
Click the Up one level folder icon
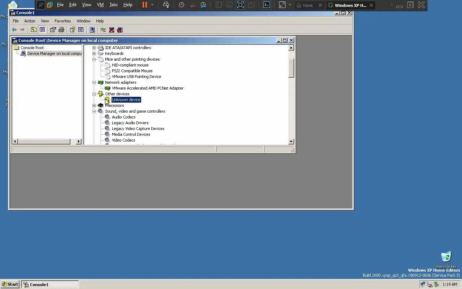tap(34, 30)
